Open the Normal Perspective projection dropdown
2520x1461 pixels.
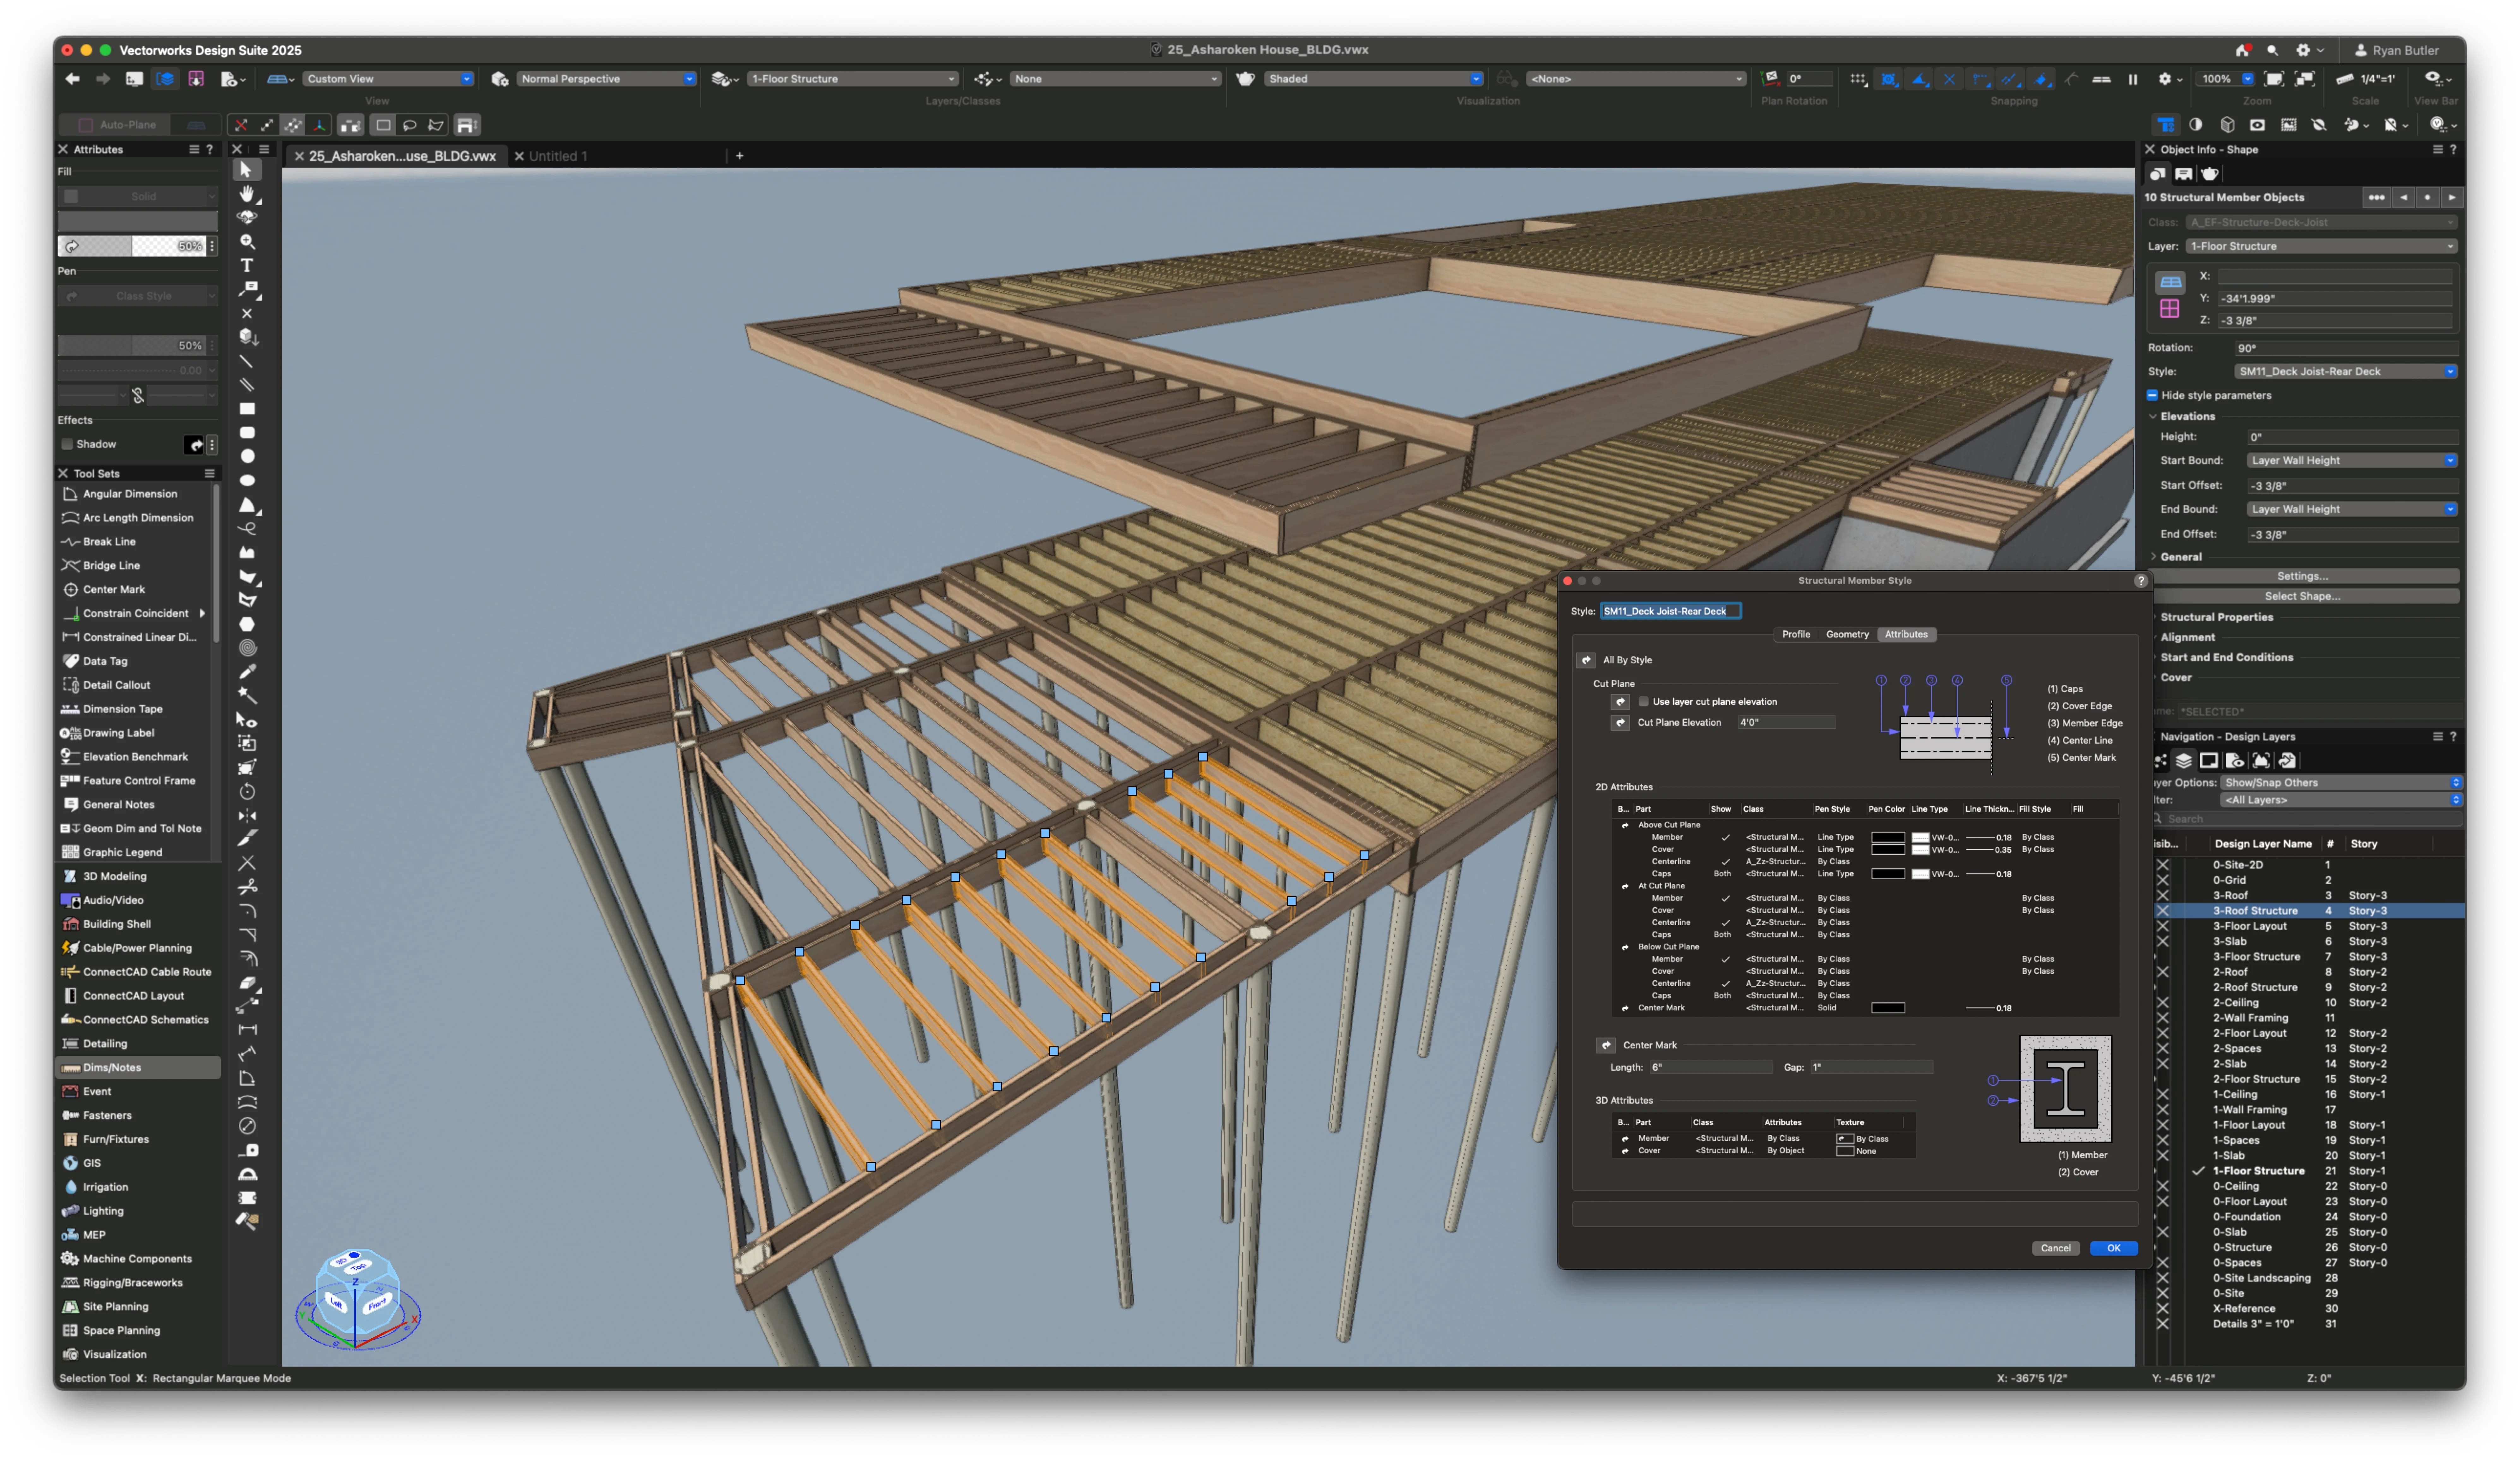[606, 78]
